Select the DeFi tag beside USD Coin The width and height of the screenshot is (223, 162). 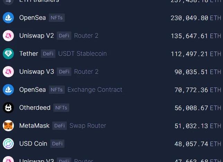(x=57, y=144)
